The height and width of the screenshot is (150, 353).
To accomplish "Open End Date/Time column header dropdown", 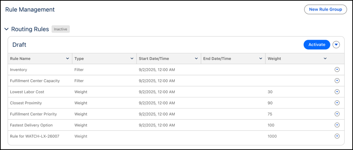I will 261,59.
